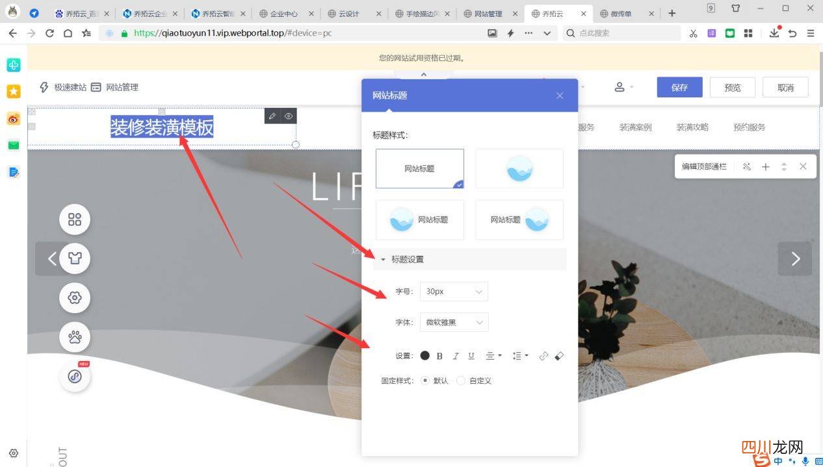The width and height of the screenshot is (823, 467).
Task: Click the eraser clear-format icon
Action: pos(559,356)
